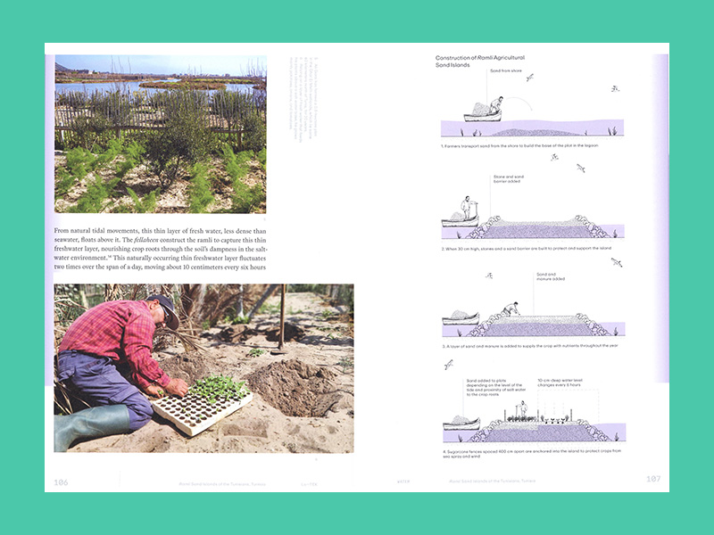The image size is (714, 535).
Task: Click the bird beside the 'Sand from shore' label
Action: [529, 78]
